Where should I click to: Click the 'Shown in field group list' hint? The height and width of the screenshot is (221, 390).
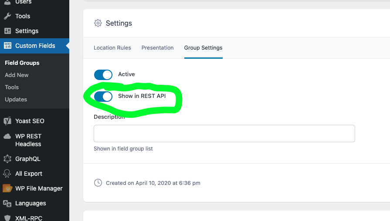coord(123,148)
